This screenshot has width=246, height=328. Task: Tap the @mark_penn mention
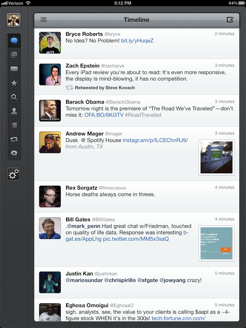tap(84, 226)
